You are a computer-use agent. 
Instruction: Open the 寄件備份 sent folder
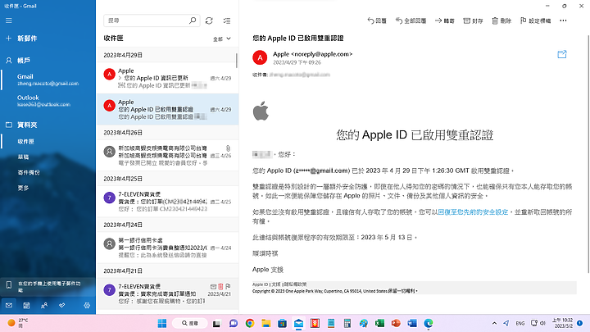(29, 172)
